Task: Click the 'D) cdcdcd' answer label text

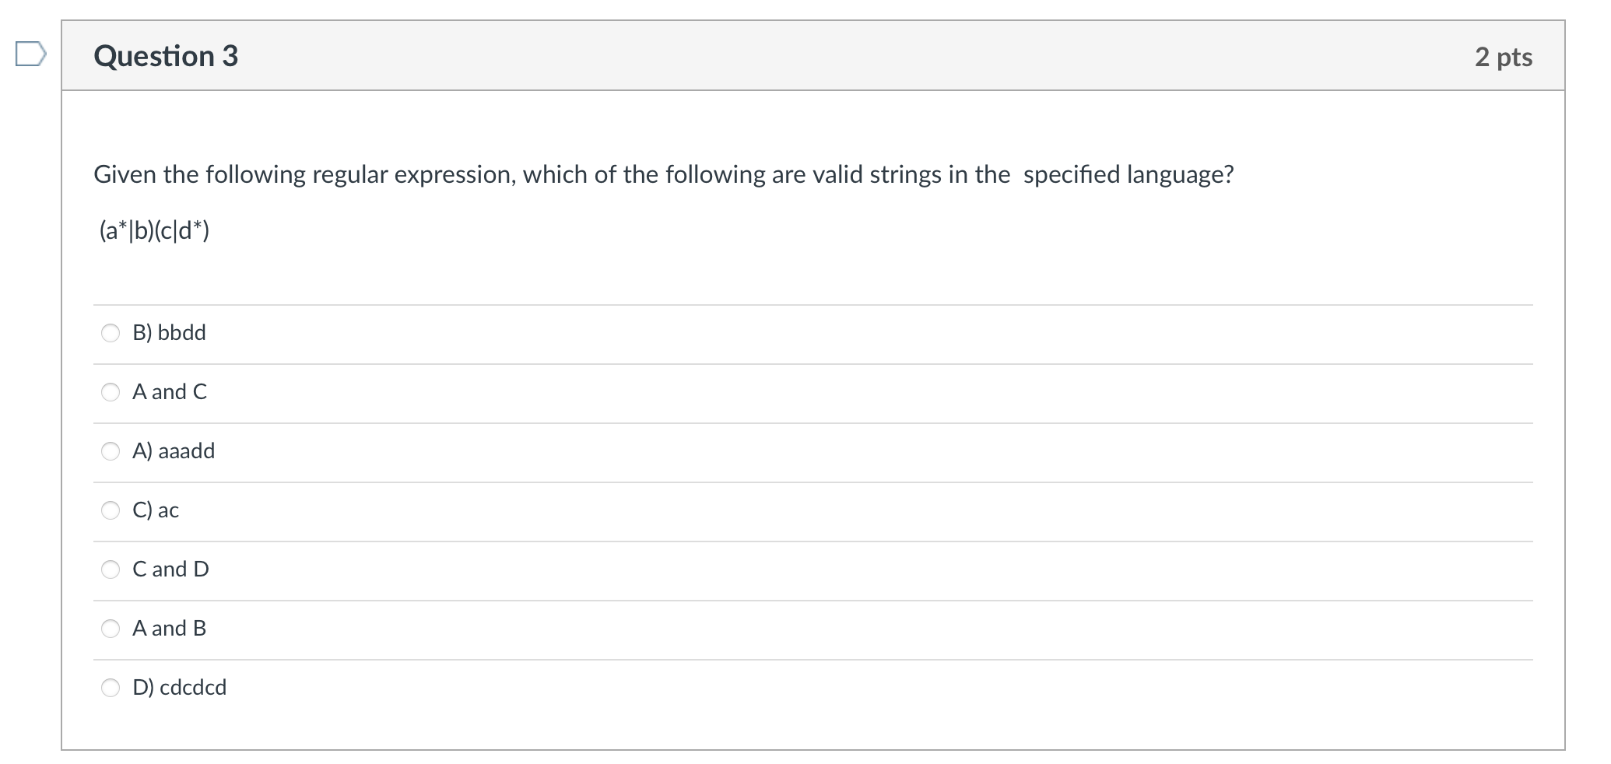Action: click(179, 688)
